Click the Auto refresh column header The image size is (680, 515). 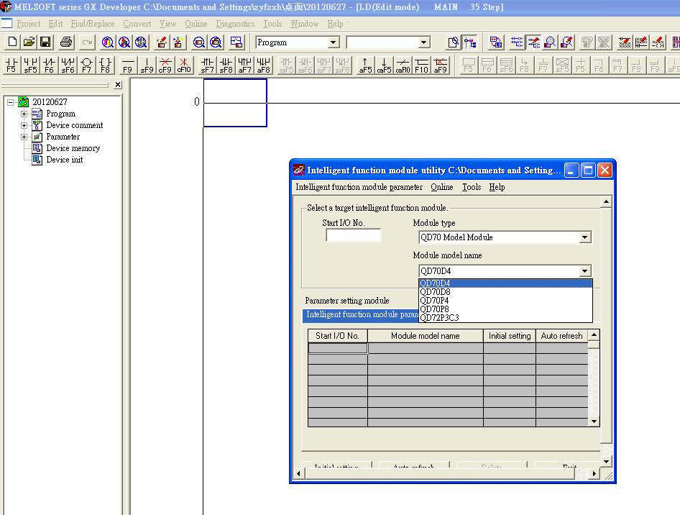pyautogui.click(x=561, y=336)
